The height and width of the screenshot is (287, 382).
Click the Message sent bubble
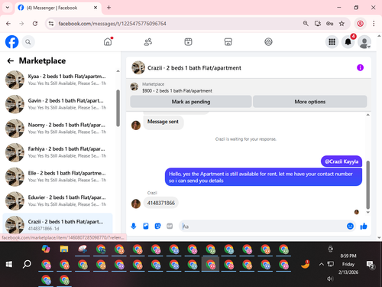[163, 122]
